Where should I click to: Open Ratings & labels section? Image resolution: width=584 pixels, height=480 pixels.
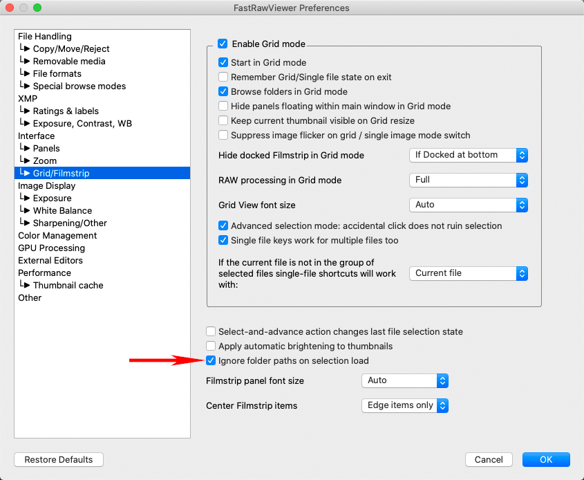[66, 111]
